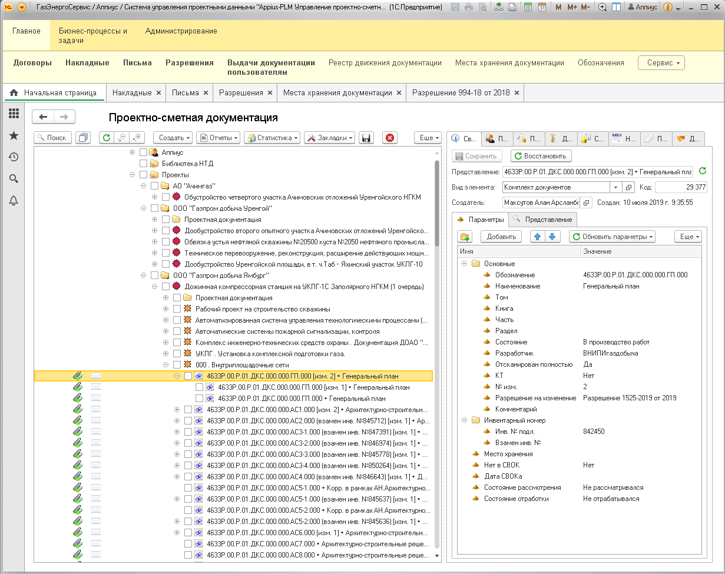Open Бизнес-процессы и задачи section

click(93, 36)
